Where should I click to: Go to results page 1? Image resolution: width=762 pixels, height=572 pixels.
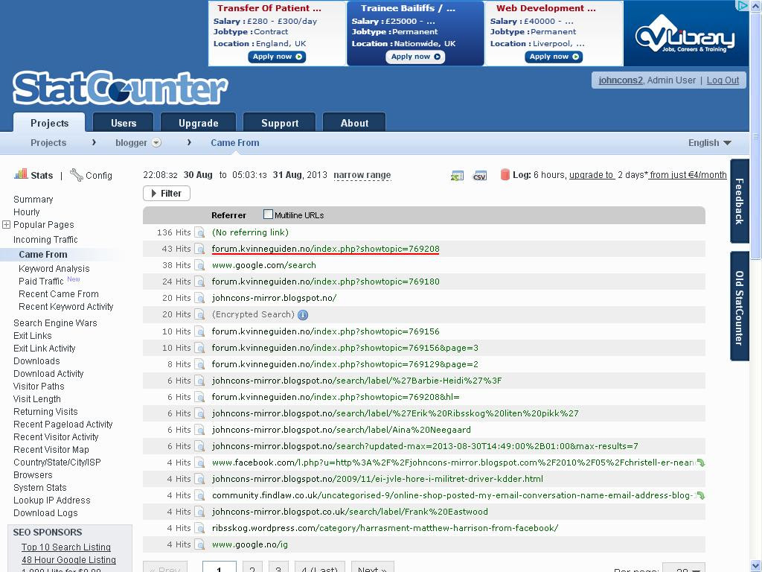tap(220, 568)
